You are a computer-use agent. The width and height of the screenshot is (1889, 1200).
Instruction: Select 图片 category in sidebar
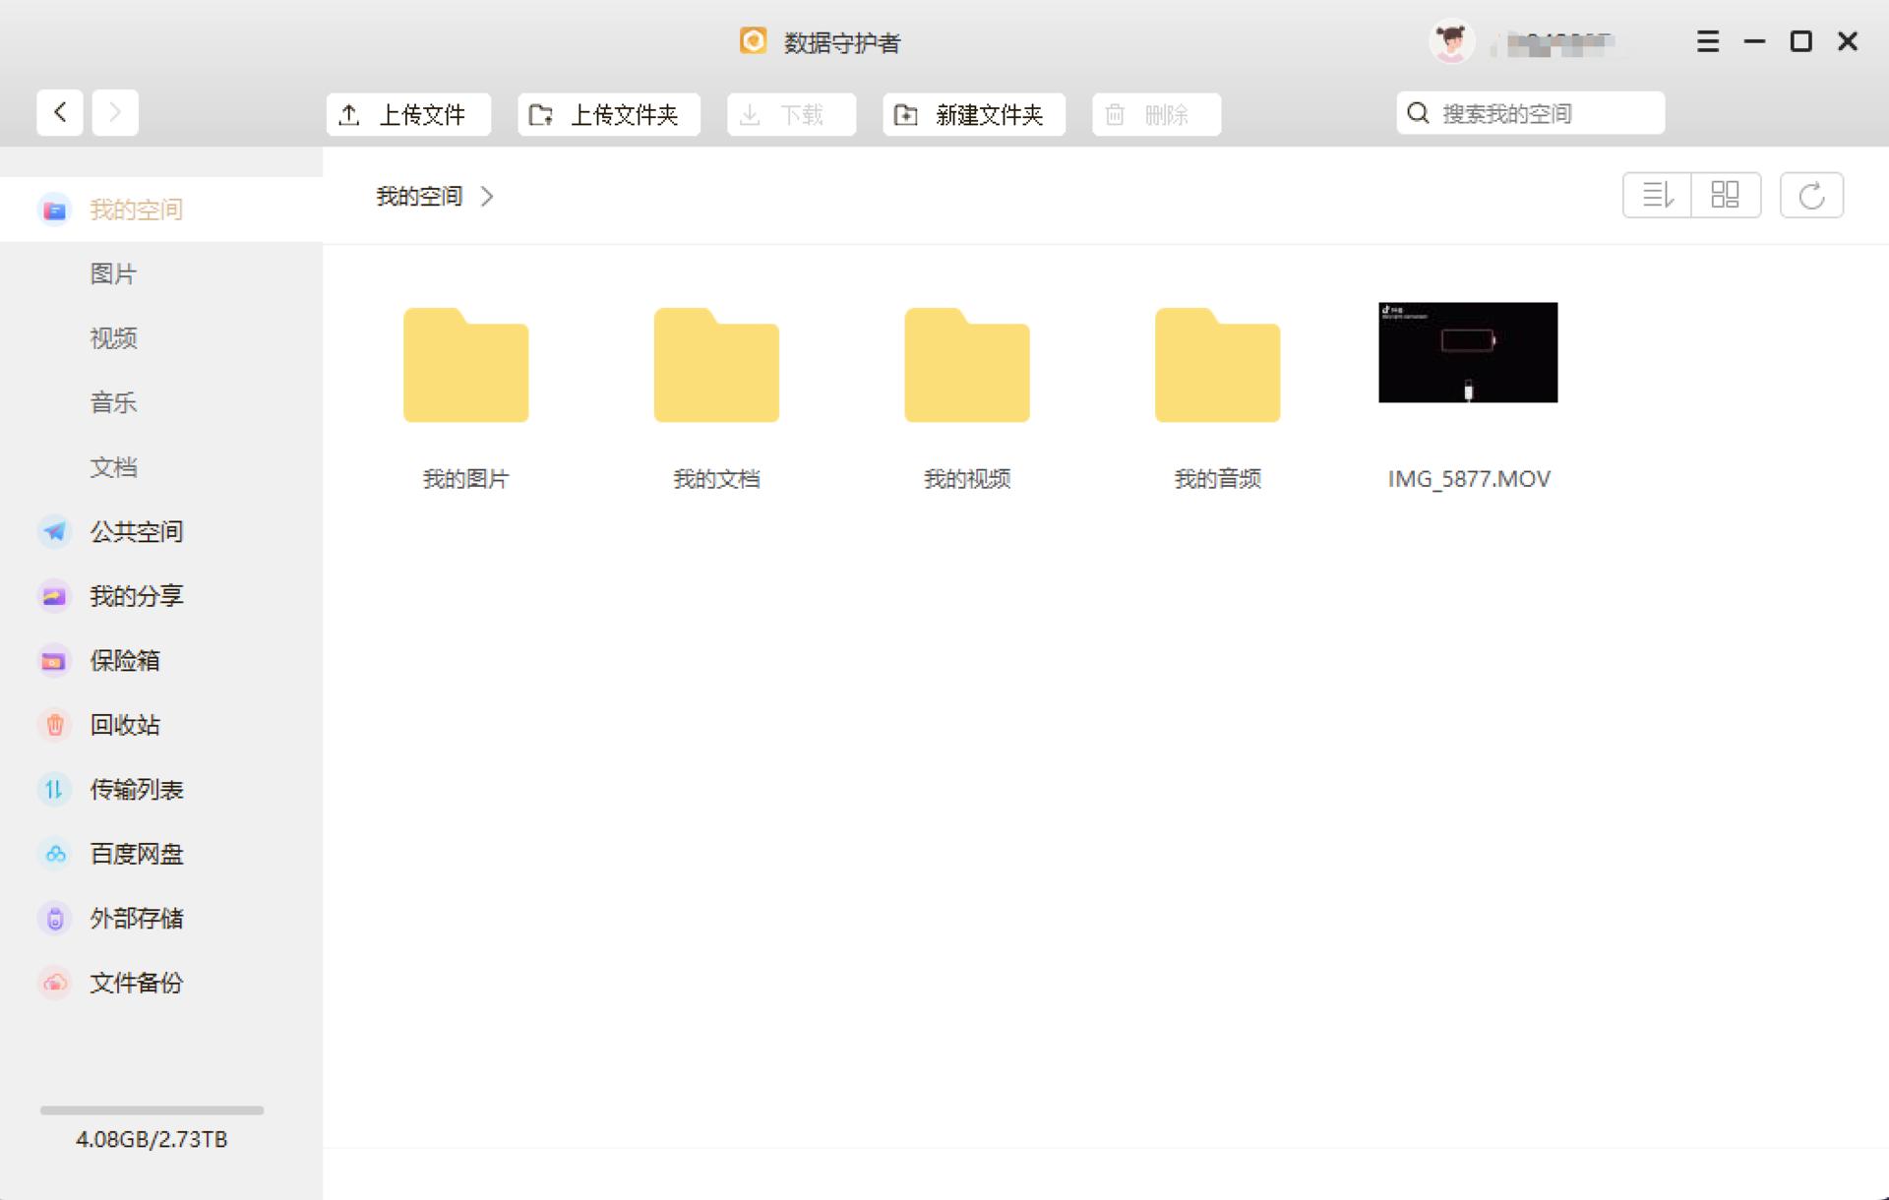113,274
